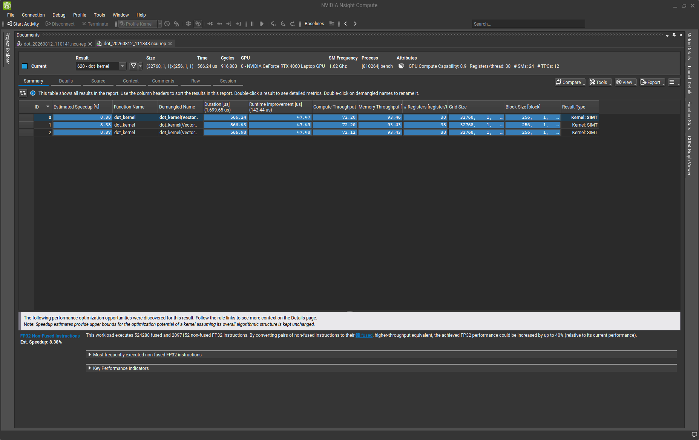Viewport: 699px width, 440px height.
Task: Click the circle-slash icon after Profile Kernel
Action: (167, 24)
